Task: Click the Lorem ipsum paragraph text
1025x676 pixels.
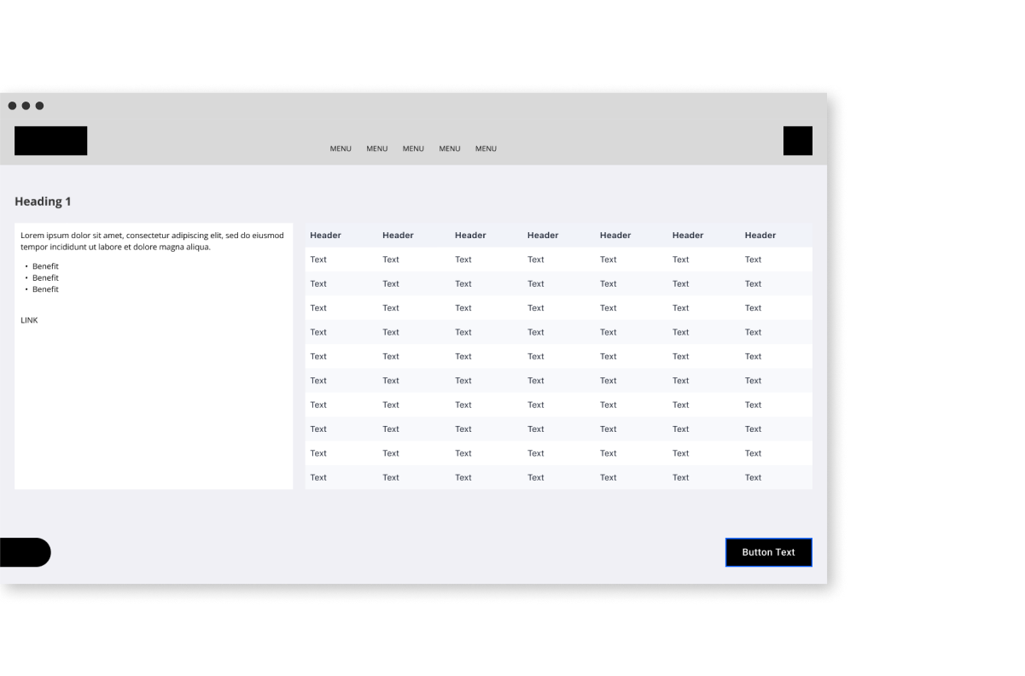Action: (x=152, y=241)
